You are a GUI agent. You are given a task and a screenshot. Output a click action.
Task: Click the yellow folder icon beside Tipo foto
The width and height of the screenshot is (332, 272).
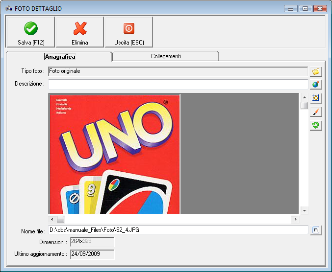pos(316,71)
